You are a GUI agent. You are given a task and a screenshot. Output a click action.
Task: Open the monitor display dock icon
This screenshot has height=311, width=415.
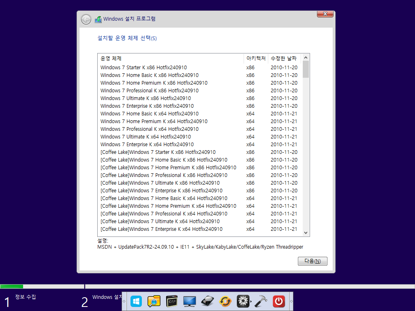pyautogui.click(x=190, y=301)
